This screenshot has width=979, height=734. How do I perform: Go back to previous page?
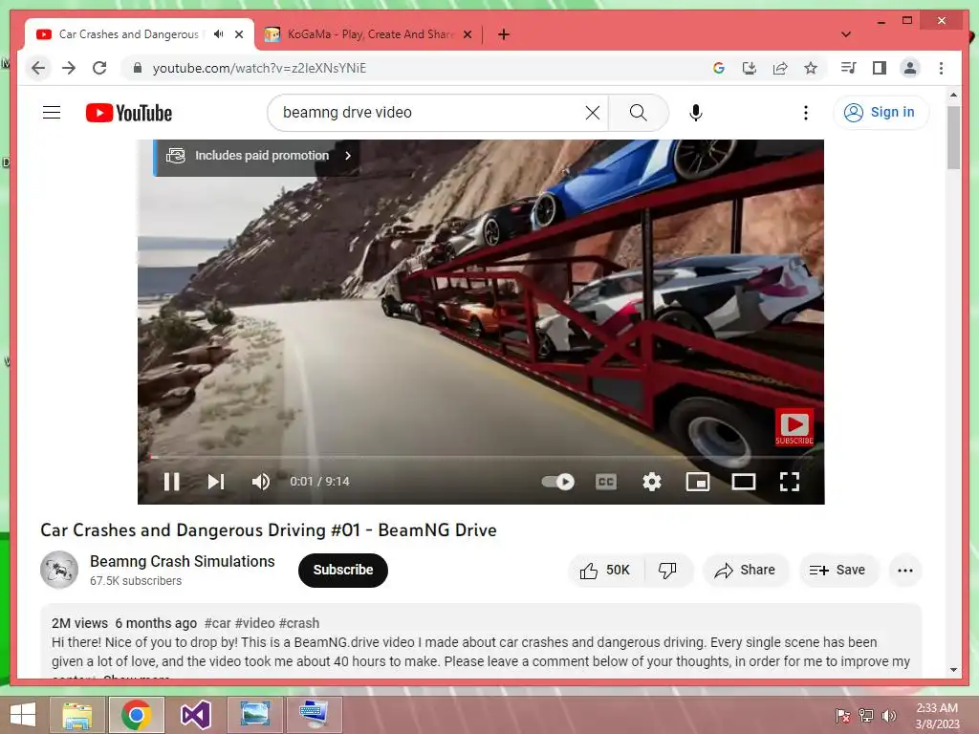[x=38, y=68]
